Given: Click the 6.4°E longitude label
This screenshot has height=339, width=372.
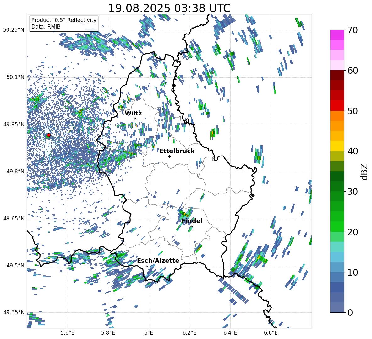Looking at the screenshot, I should 230,333.
